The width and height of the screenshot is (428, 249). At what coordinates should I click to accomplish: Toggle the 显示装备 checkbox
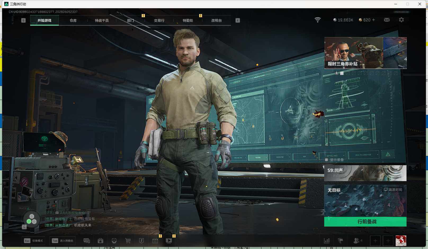point(326,160)
